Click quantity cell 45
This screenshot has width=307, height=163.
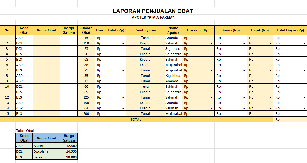pos(86,38)
